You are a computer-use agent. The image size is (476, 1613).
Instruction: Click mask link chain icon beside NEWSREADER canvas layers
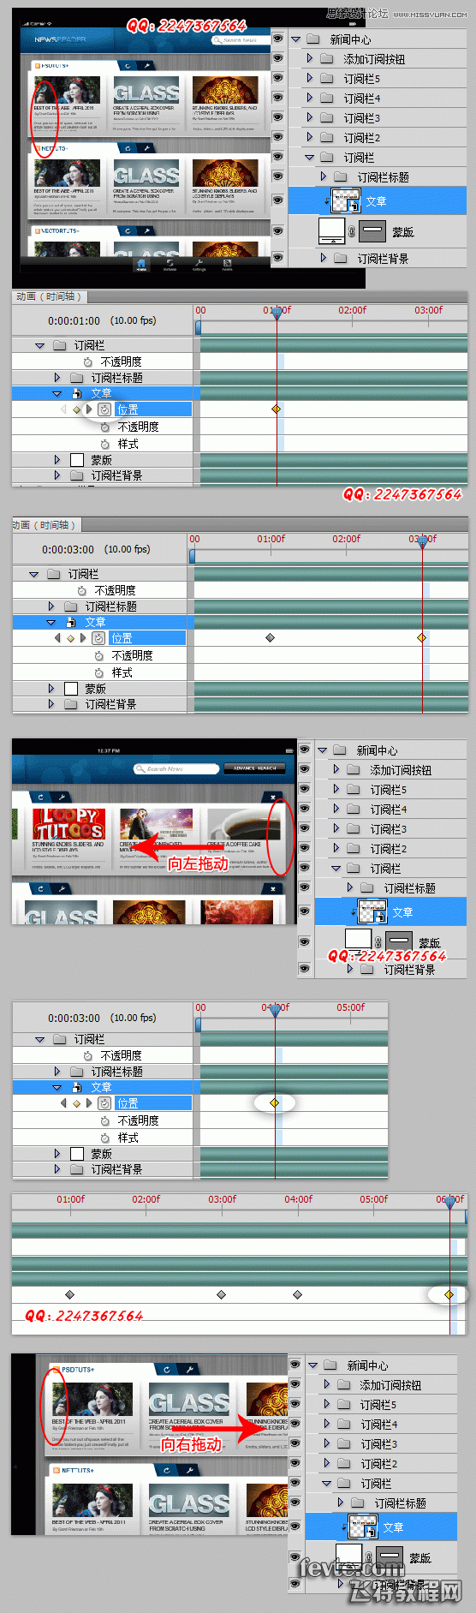pyautogui.click(x=351, y=231)
